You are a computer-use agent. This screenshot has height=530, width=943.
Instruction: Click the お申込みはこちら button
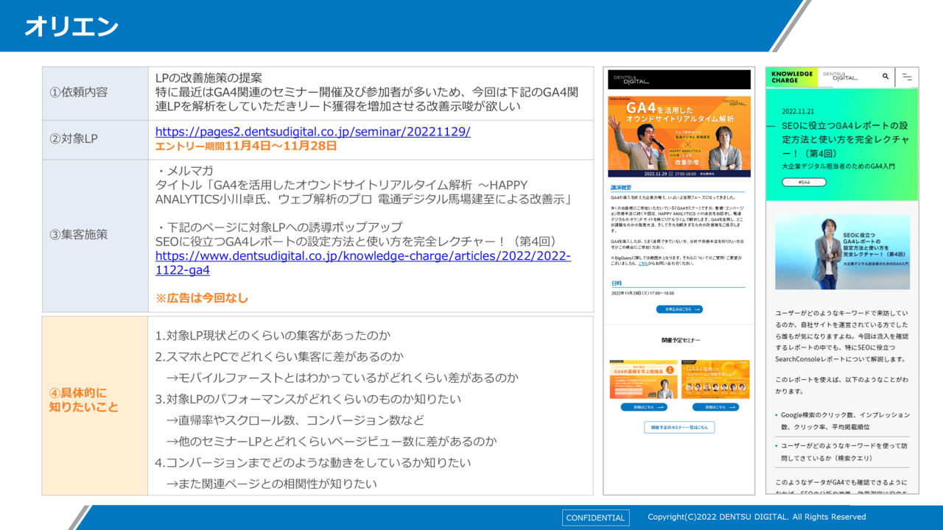pyautogui.click(x=679, y=309)
